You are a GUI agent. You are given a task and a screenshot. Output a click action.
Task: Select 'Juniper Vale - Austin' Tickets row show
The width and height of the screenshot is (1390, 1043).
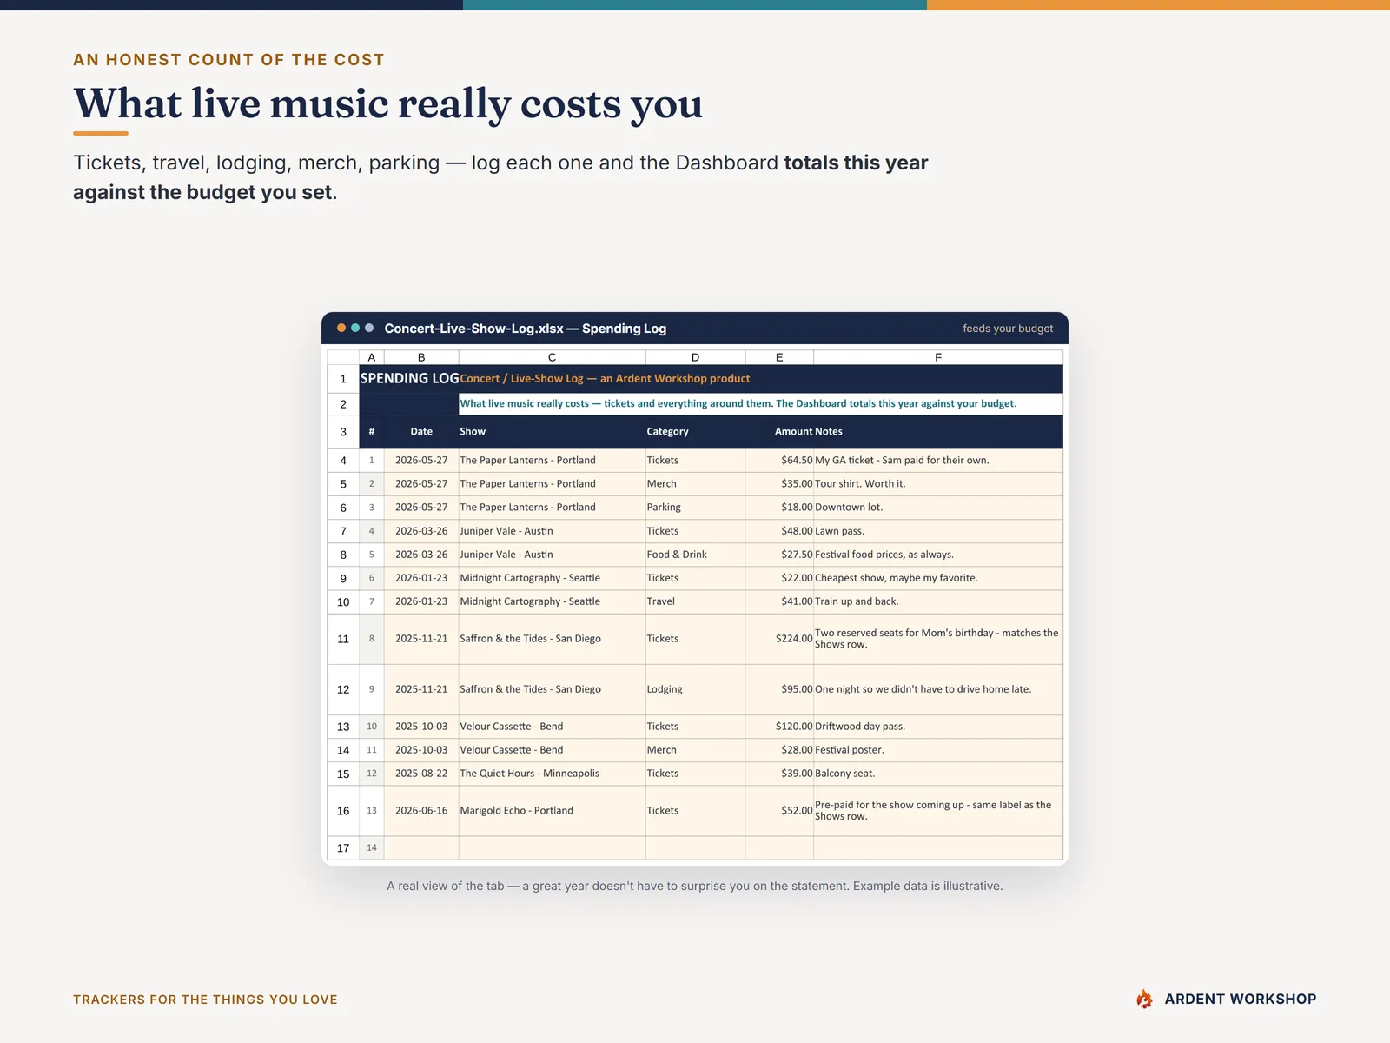(552, 531)
